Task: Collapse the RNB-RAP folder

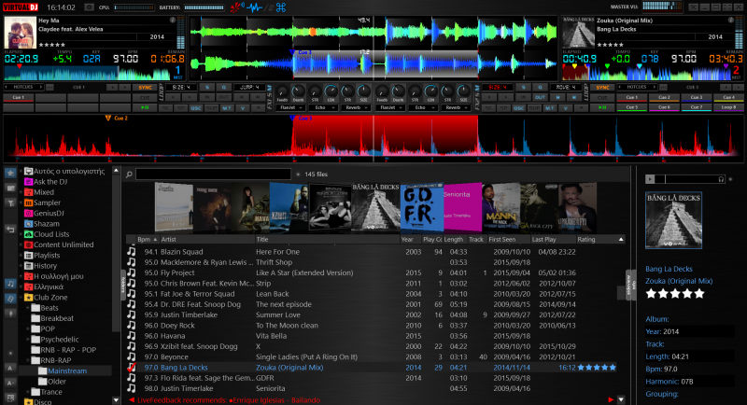Action: tap(28, 360)
